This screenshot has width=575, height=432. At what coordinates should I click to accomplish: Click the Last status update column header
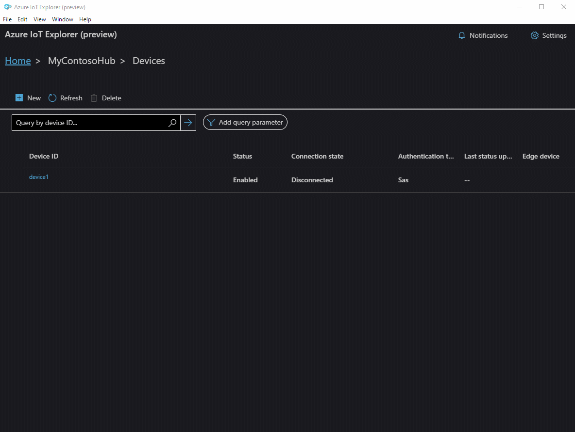pyautogui.click(x=488, y=156)
